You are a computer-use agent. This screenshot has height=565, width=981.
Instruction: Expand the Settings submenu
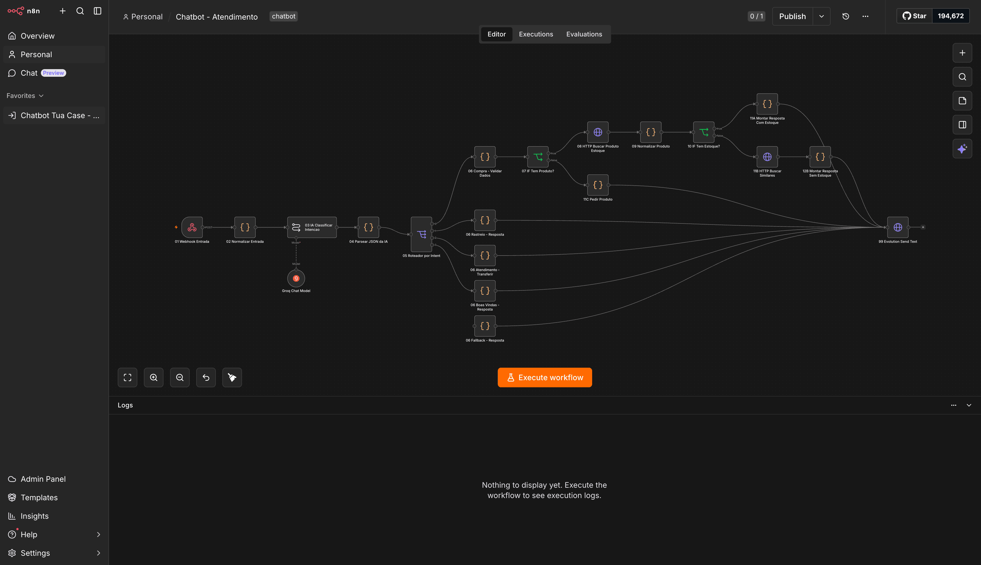point(98,553)
